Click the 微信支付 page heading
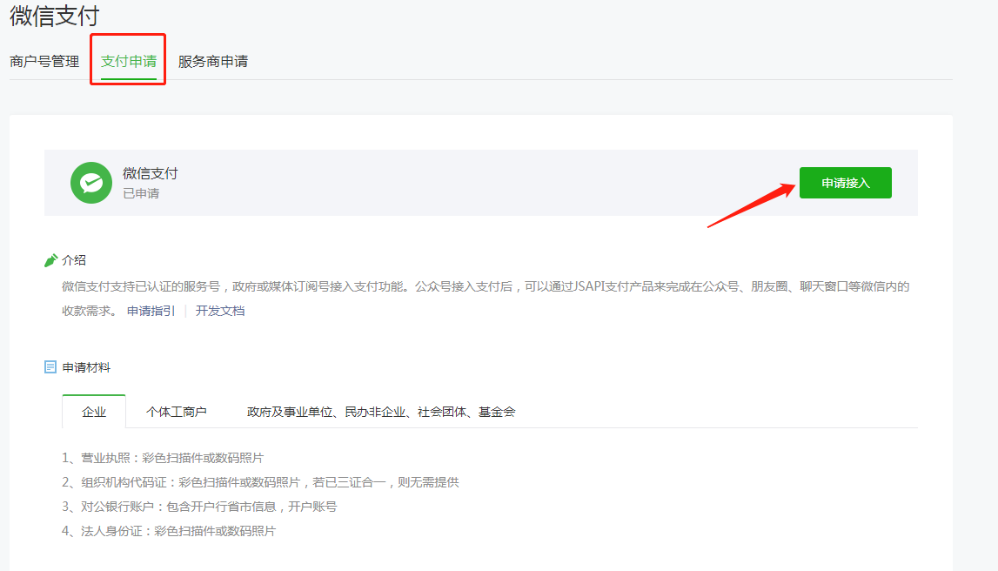998x571 pixels. 55,16
